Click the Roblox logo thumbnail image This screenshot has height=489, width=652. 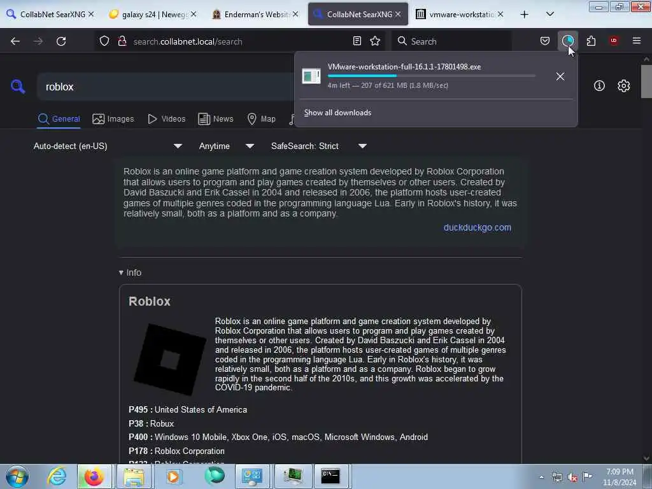169,359
